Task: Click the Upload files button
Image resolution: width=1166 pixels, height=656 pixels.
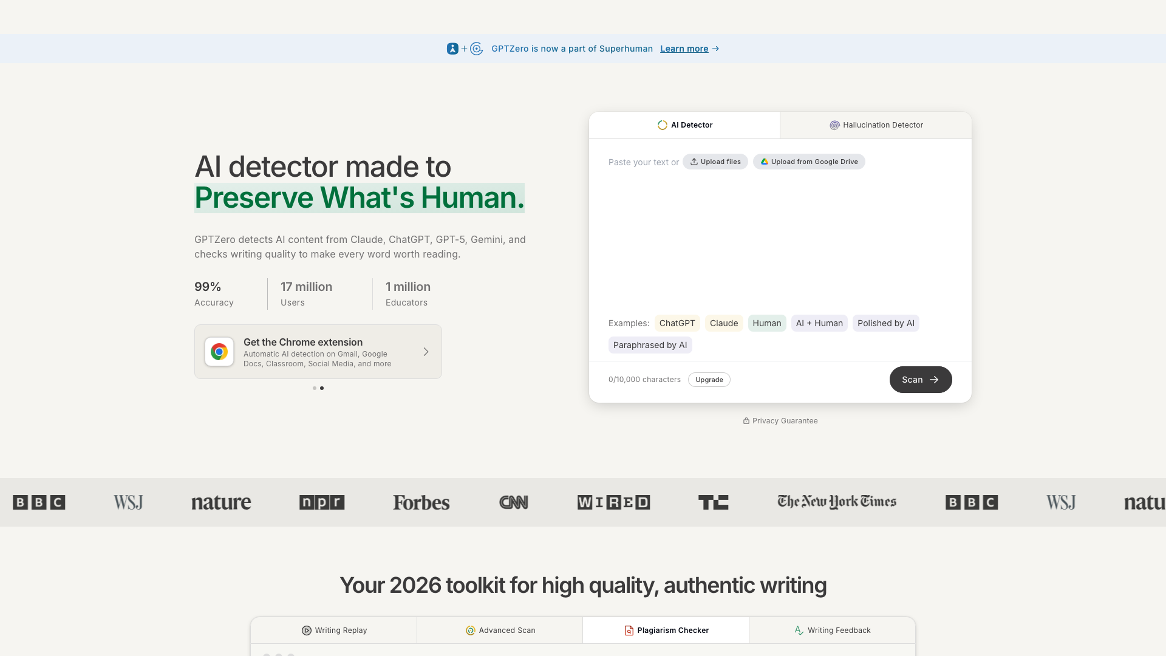Action: (x=715, y=162)
